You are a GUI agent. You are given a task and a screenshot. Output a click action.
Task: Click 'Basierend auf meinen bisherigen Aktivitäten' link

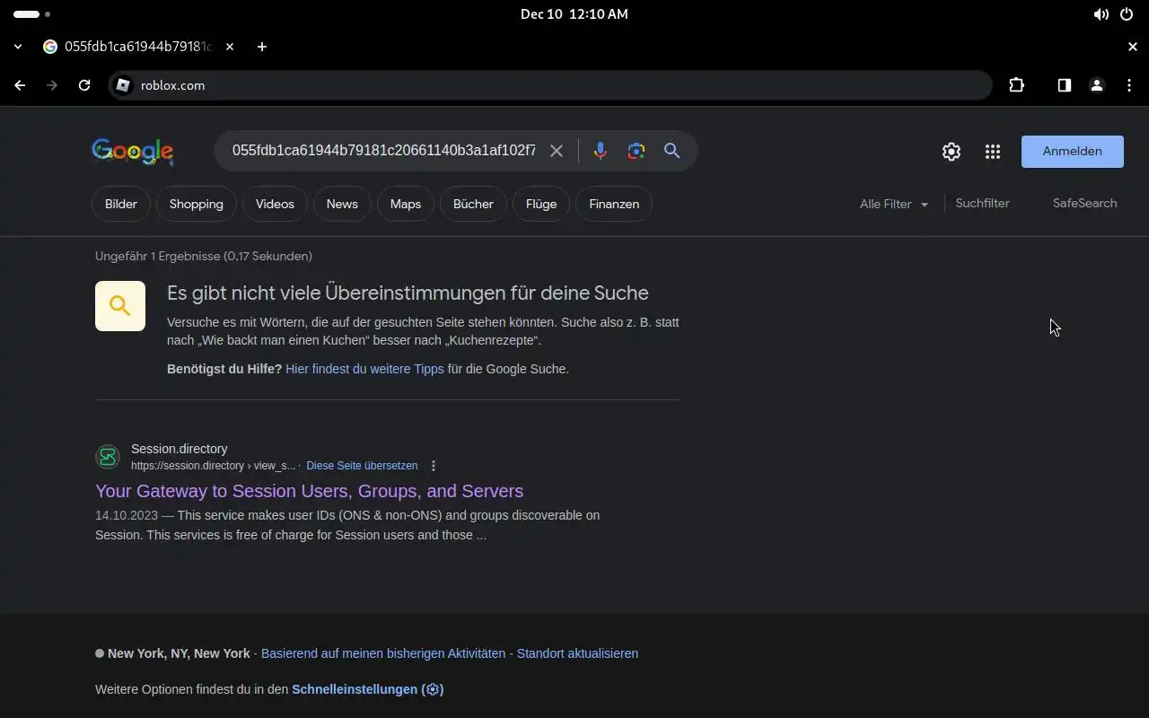point(383,653)
